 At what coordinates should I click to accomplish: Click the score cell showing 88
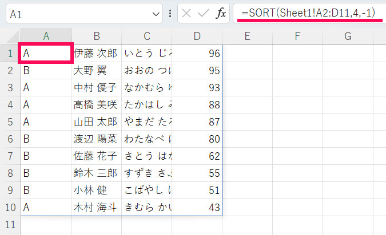click(x=197, y=105)
